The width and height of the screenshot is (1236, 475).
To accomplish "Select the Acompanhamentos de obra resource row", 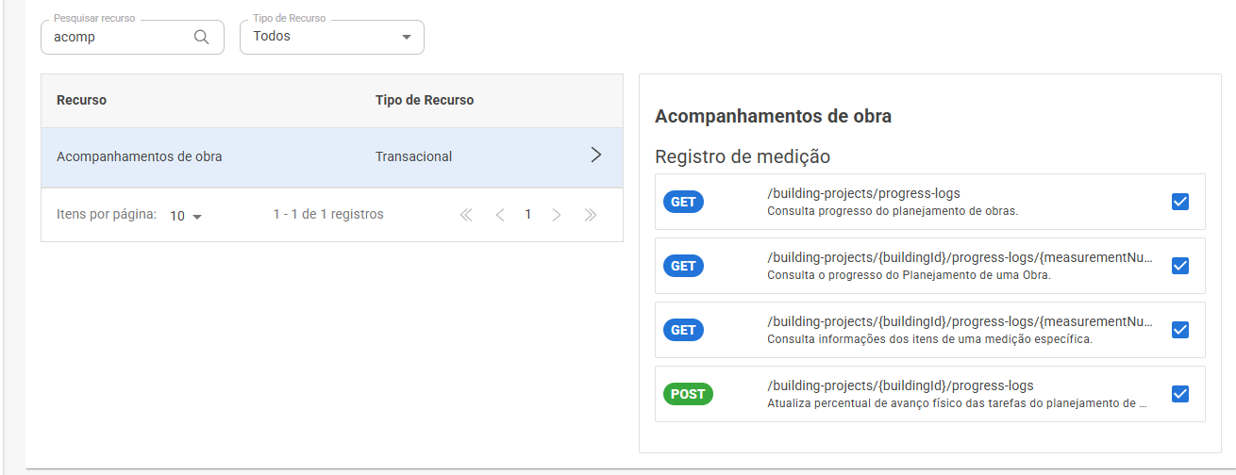I will coord(332,156).
